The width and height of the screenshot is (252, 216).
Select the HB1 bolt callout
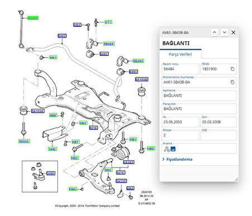coord(133,139)
